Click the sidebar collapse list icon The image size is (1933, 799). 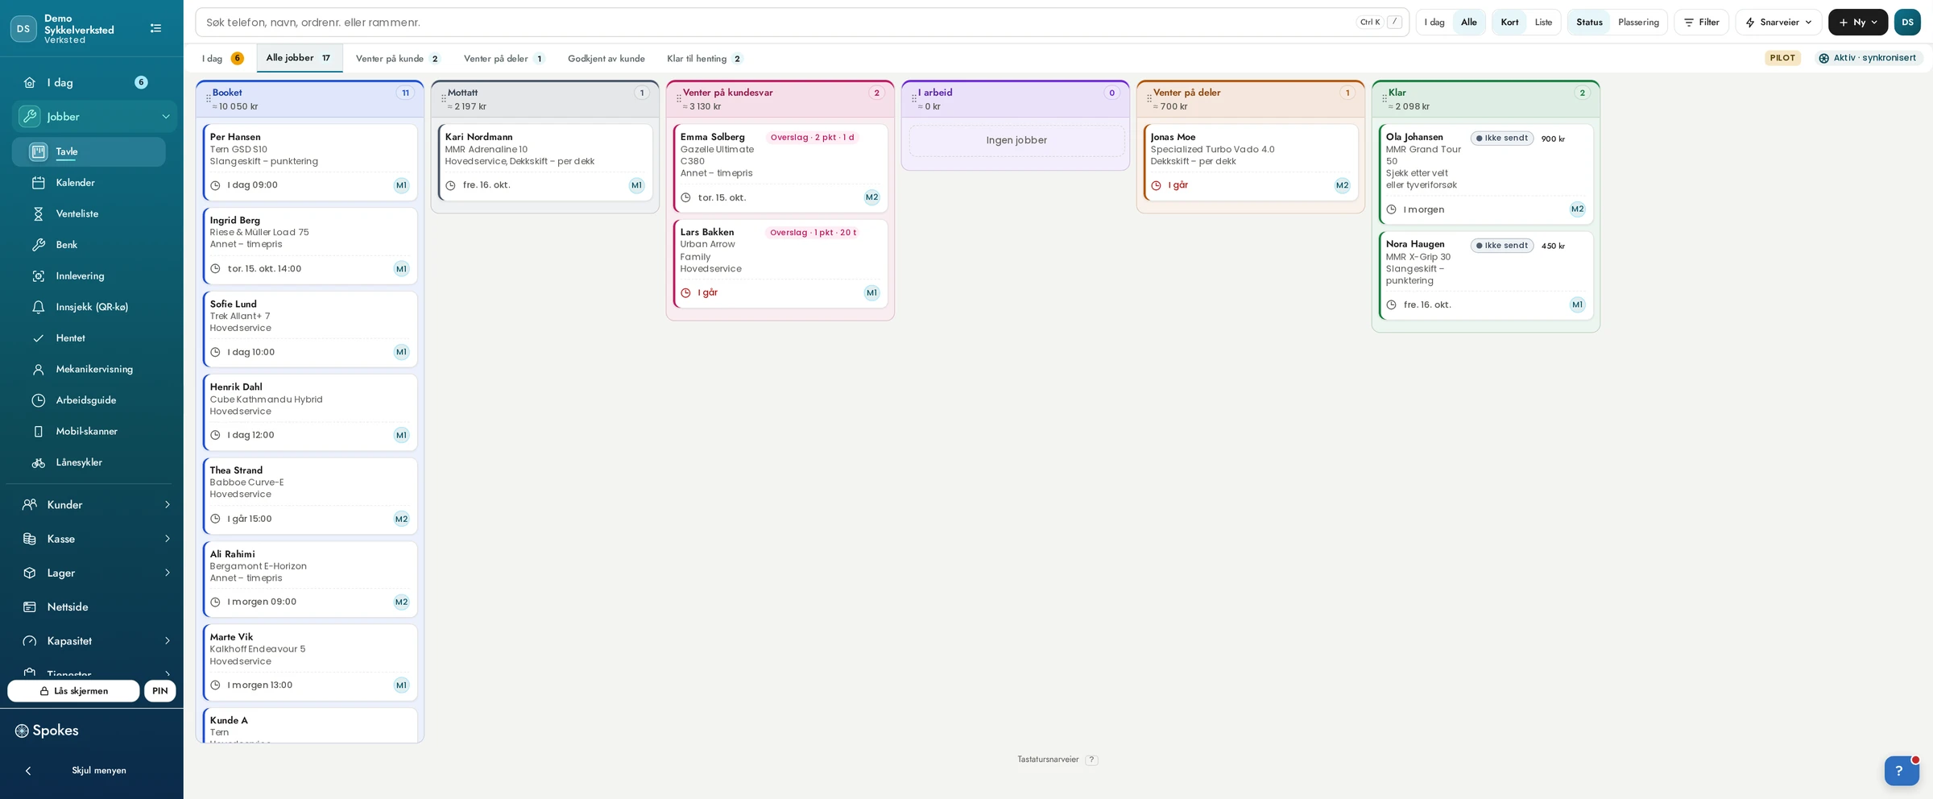[x=155, y=28]
